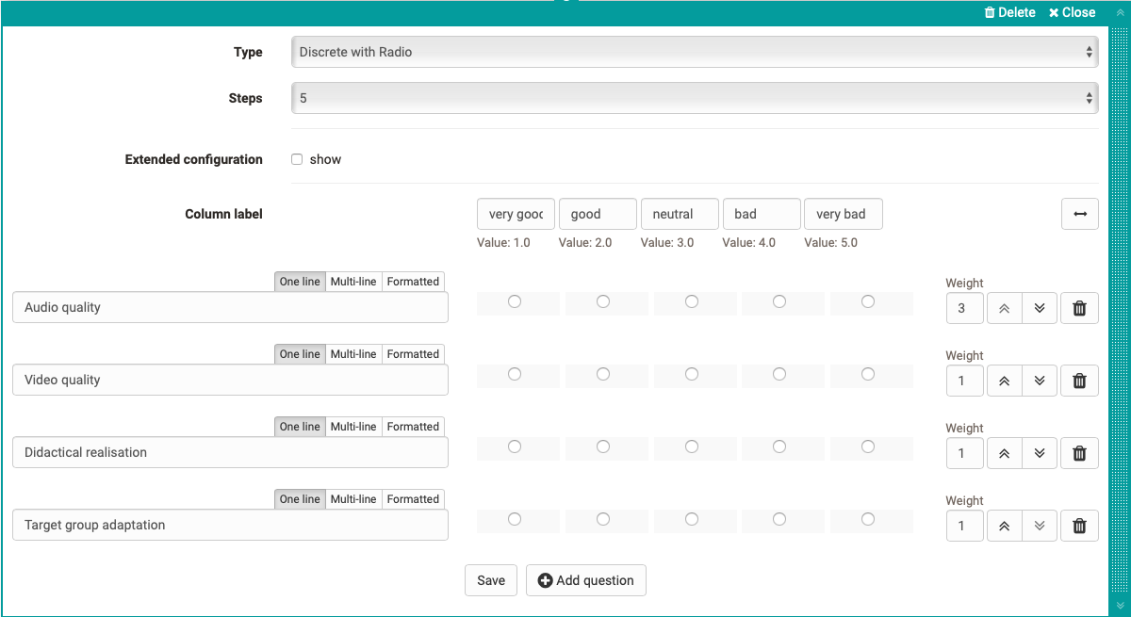The image size is (1131, 617).
Task: Move Video quality question up
Action: pos(1004,380)
